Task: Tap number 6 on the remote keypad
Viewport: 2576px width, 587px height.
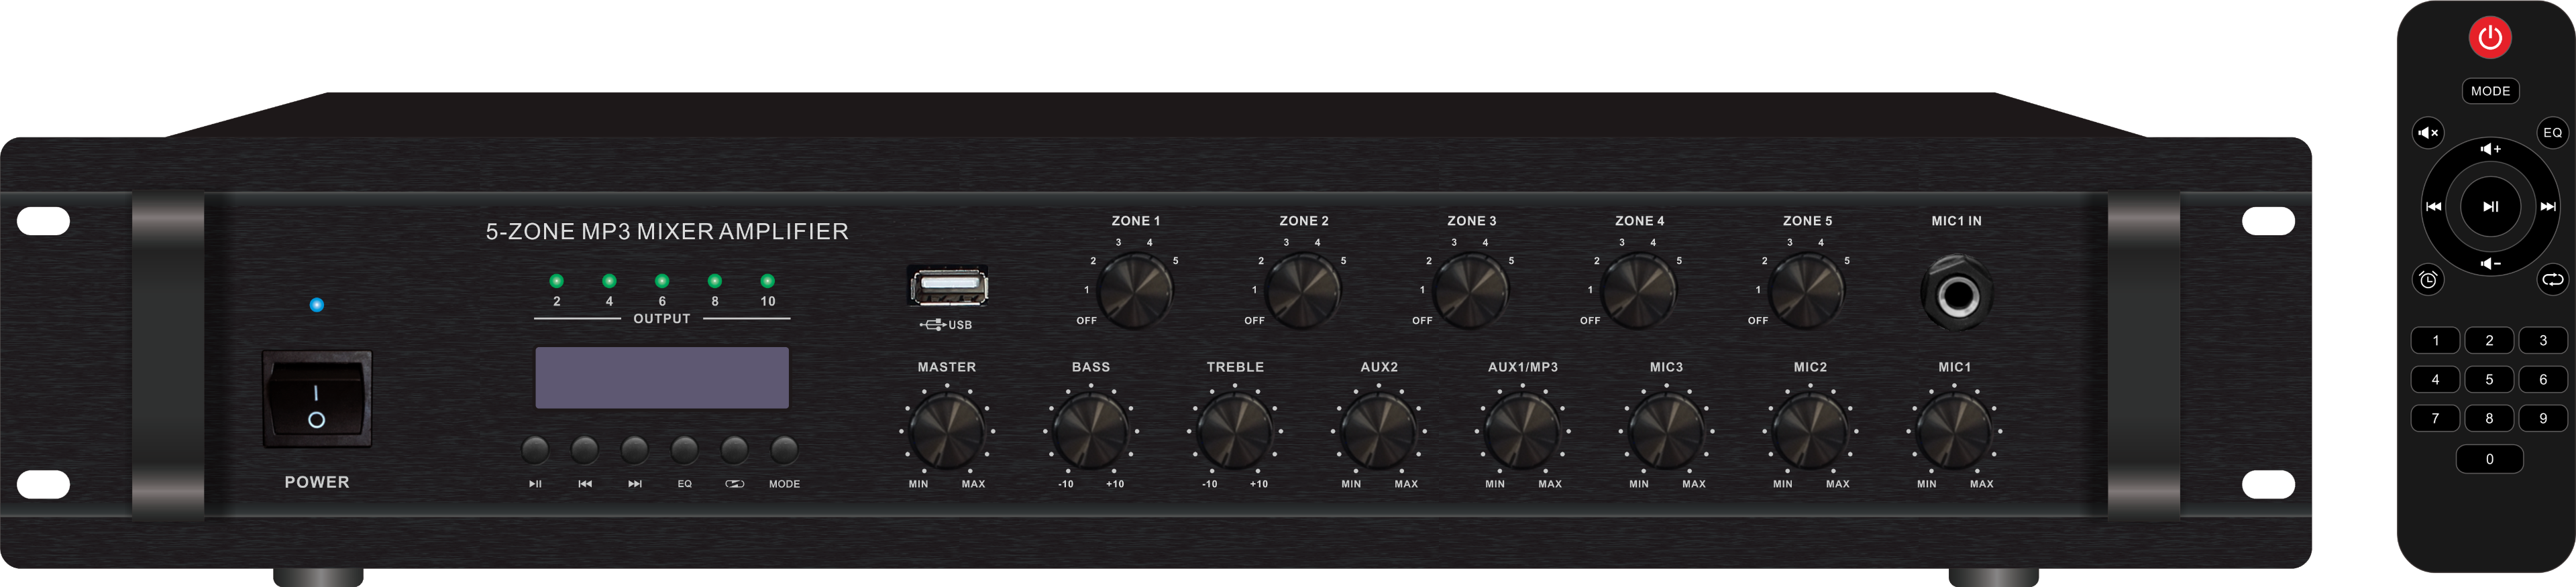Action: [x=2543, y=379]
